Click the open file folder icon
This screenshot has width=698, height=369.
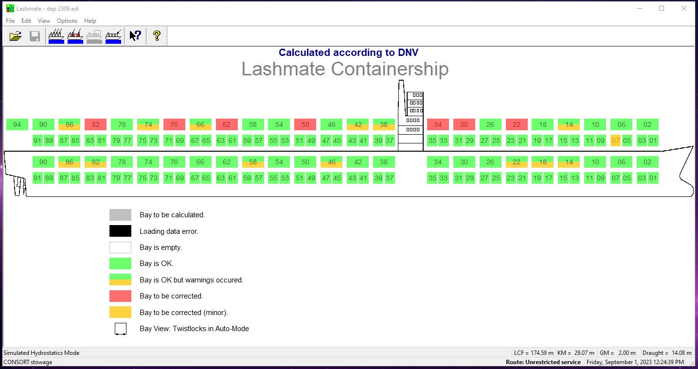coord(16,36)
